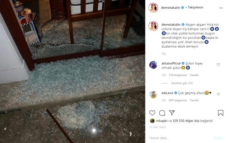Open mkapki liker avatar icon
Screen dimensions: 226x143
(152, 121)
